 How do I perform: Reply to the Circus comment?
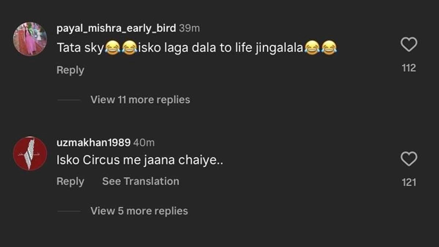click(x=70, y=181)
